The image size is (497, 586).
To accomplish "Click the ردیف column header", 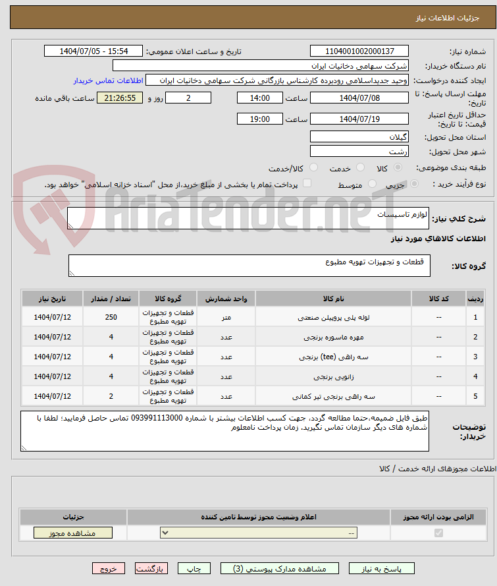I will tap(475, 299).
